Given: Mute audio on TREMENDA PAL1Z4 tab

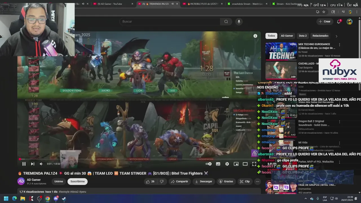Looking at the screenshot, I should (x=172, y=4).
